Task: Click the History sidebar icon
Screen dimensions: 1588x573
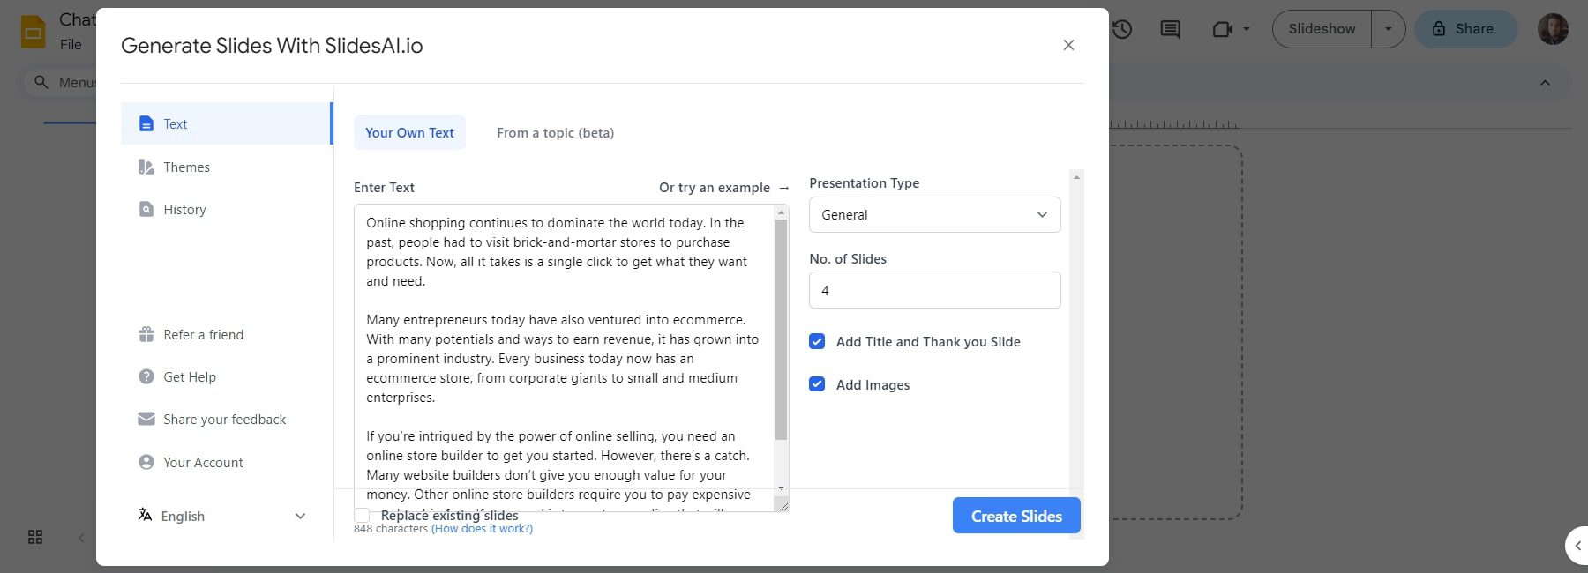Action: click(x=146, y=209)
